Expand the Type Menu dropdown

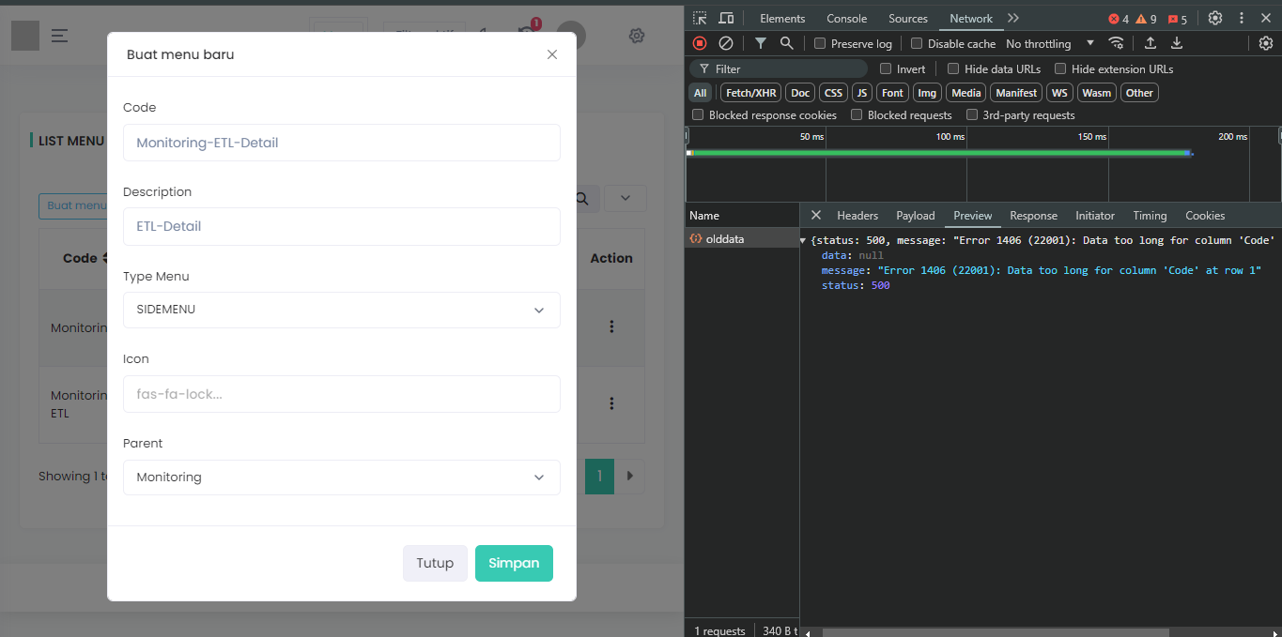click(x=341, y=310)
